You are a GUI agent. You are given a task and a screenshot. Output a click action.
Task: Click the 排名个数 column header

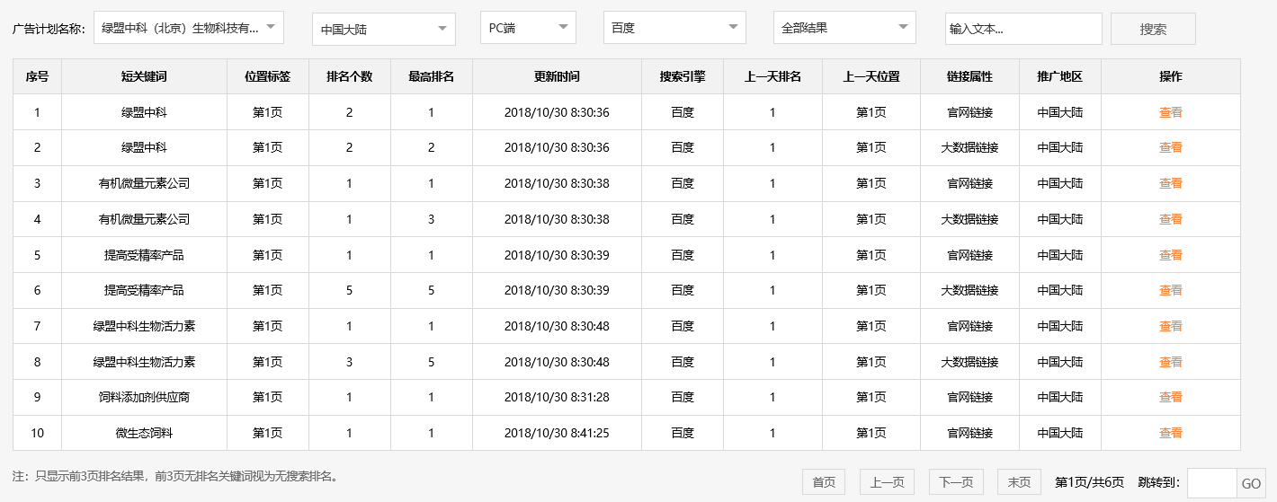(x=349, y=76)
